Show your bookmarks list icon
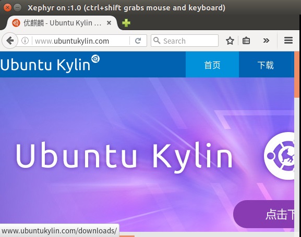Screen dimensions: 301x237 246,41
